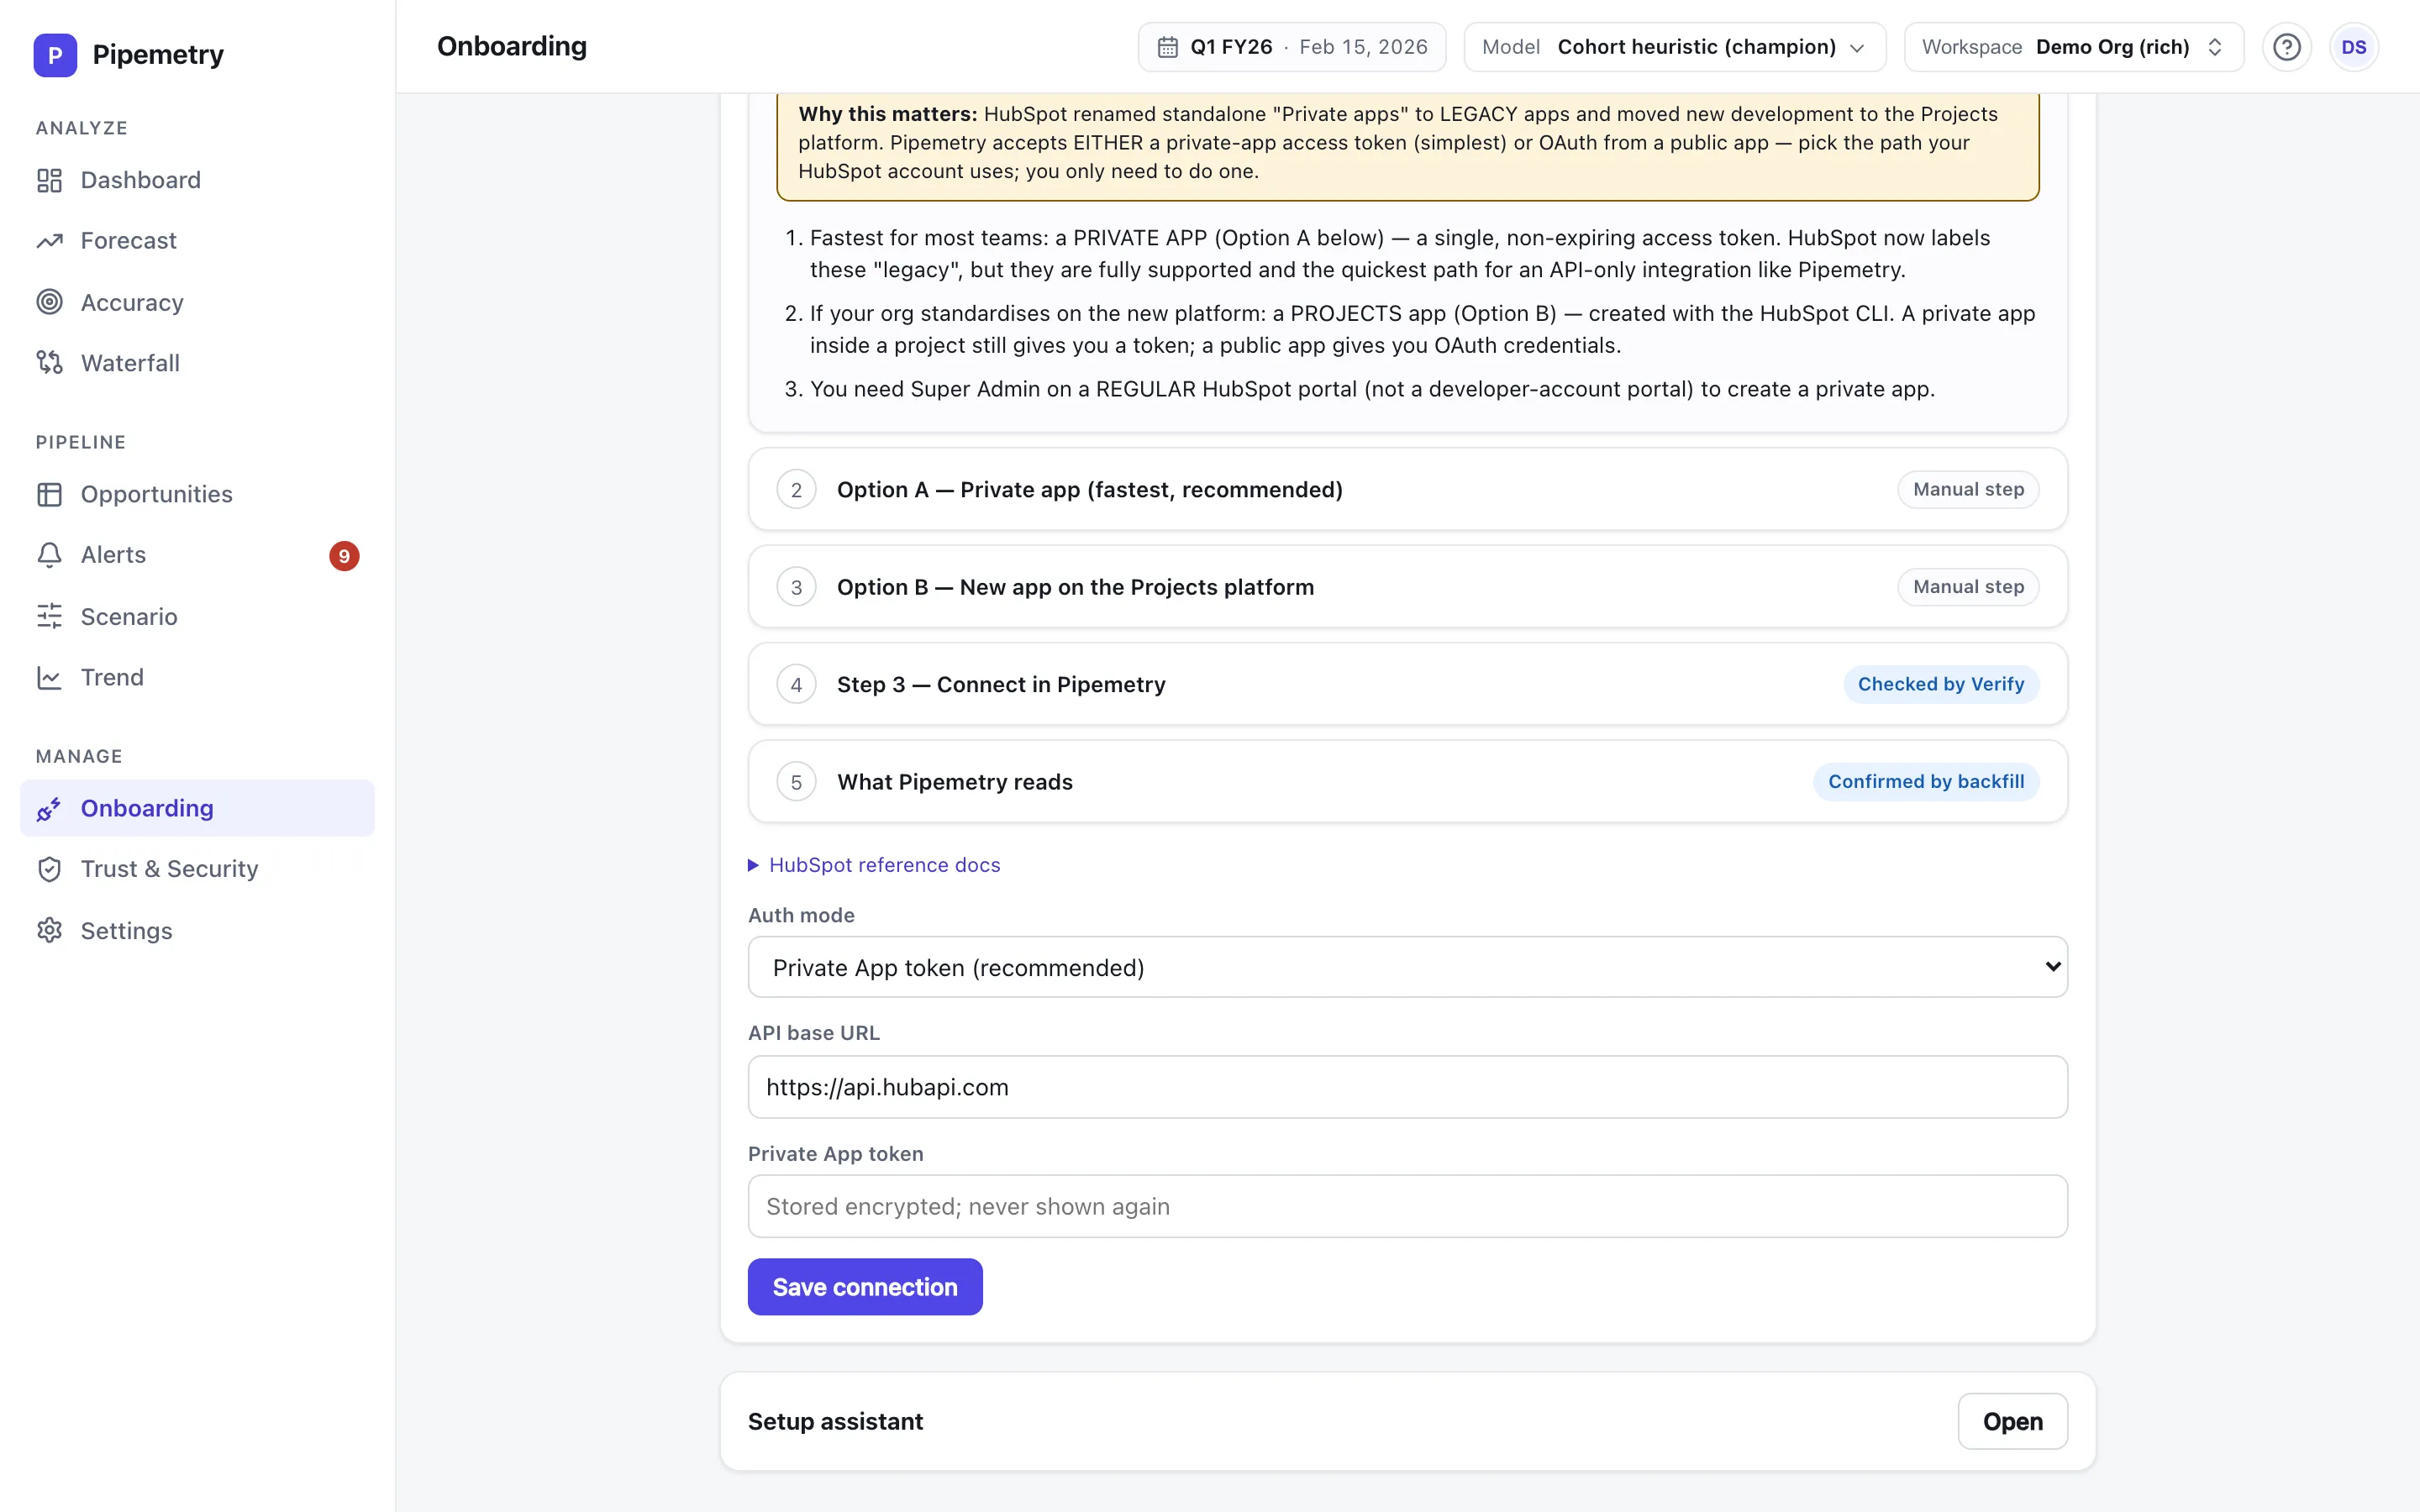Click the Workspace up-down arrows icon
The height and width of the screenshot is (1512, 2420).
tap(2214, 47)
